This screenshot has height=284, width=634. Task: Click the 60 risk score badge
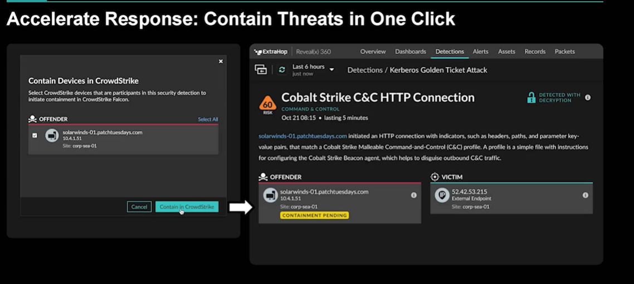[x=267, y=105]
